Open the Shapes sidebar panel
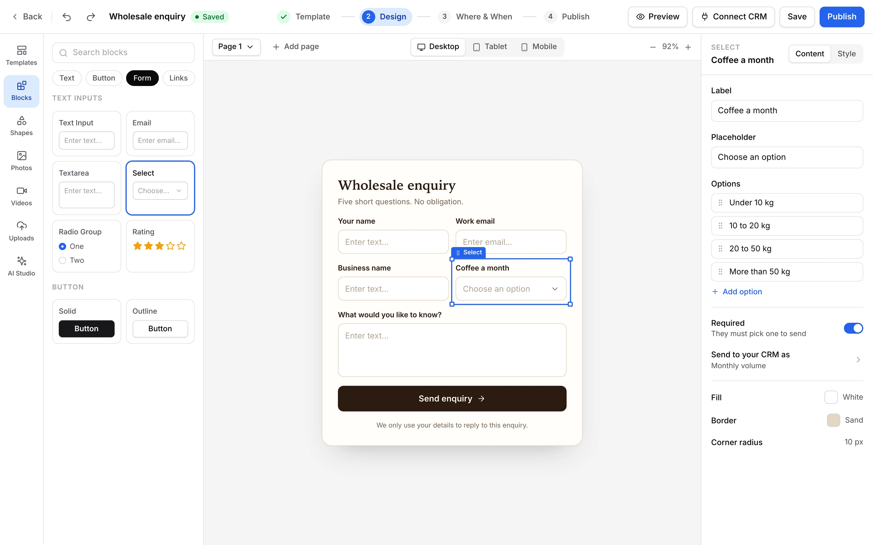873x545 pixels. [x=21, y=126]
